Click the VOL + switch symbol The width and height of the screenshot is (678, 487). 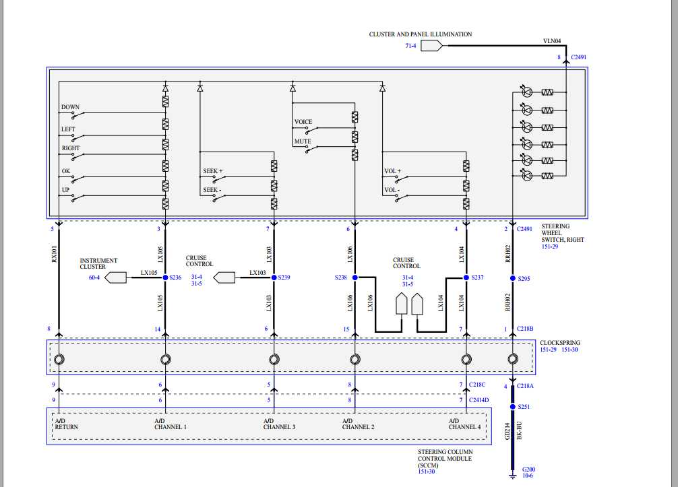[x=403, y=181]
